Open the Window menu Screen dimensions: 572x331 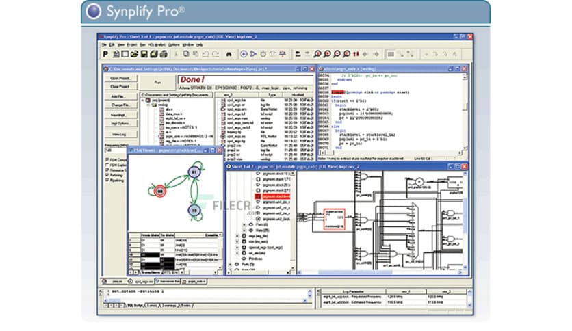click(188, 45)
